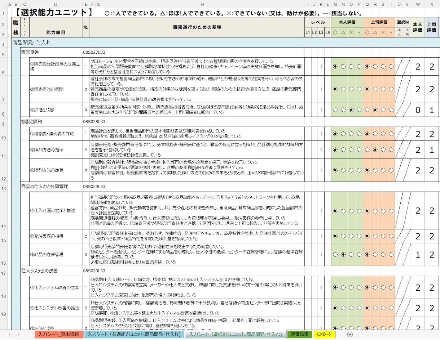Click the ②発注実務の指導 item cell
440x340 pixels.
[x=56, y=236]
